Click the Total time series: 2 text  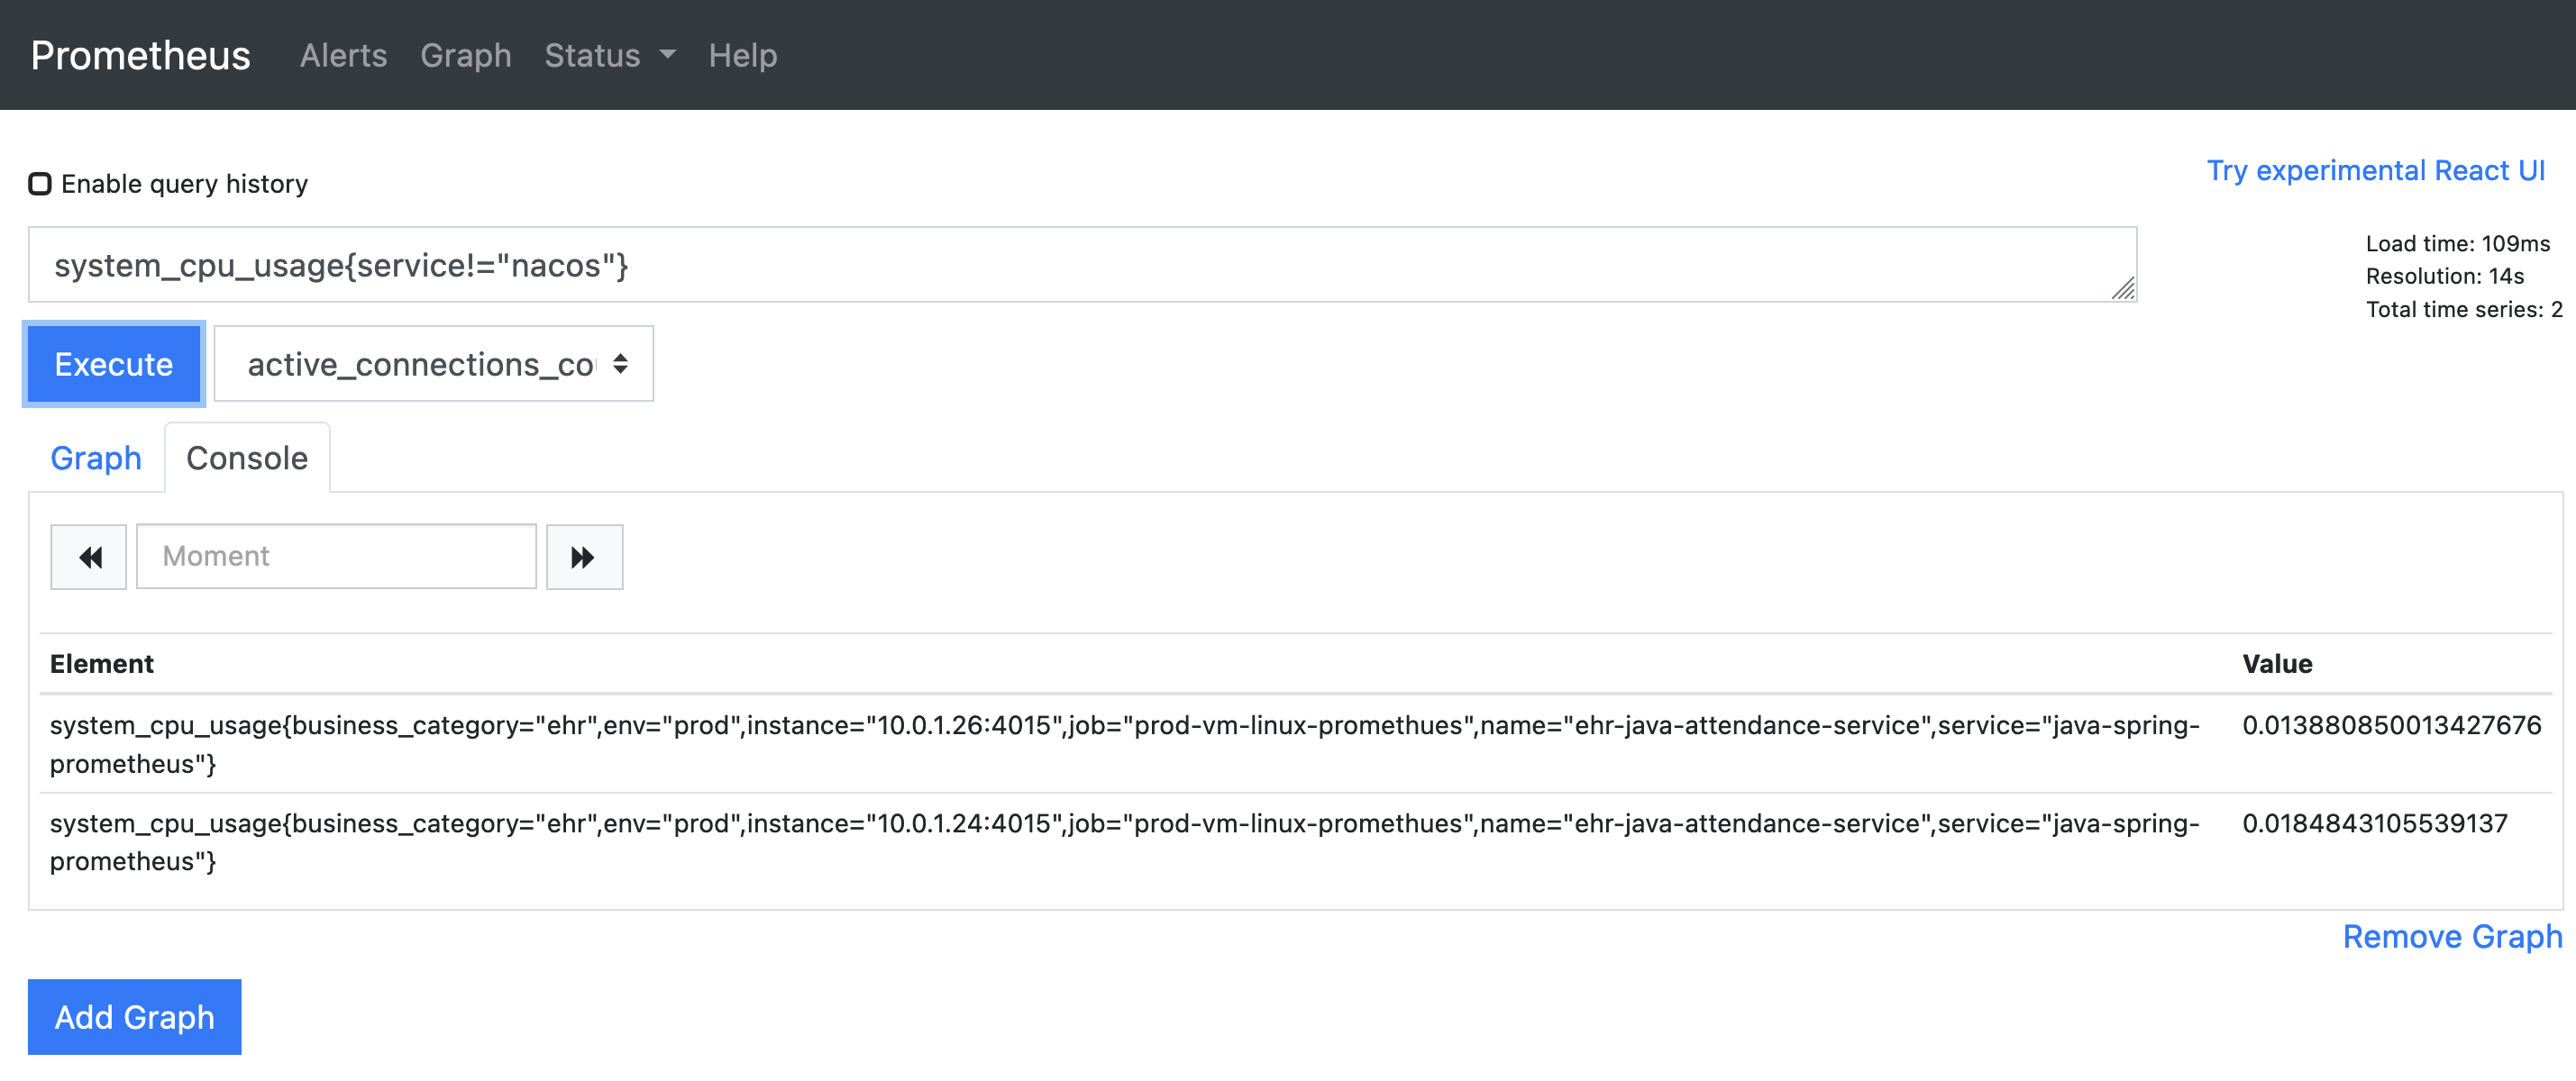coord(2464,310)
